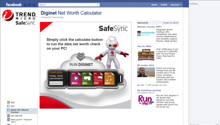Click the Integrated Dental Holdings ad image
Screen dimensions: 220x125
pos(146,34)
